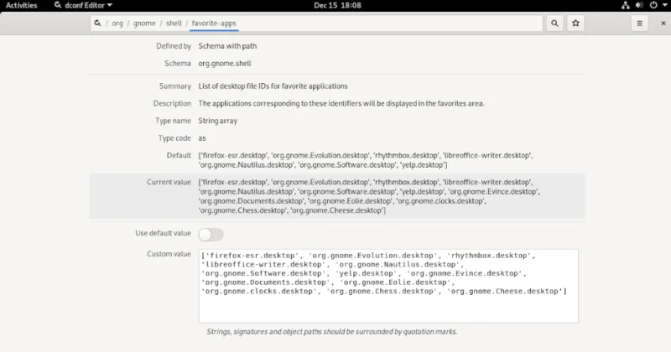Click the Summary text 'List of desktop file IDs'

[273, 86]
